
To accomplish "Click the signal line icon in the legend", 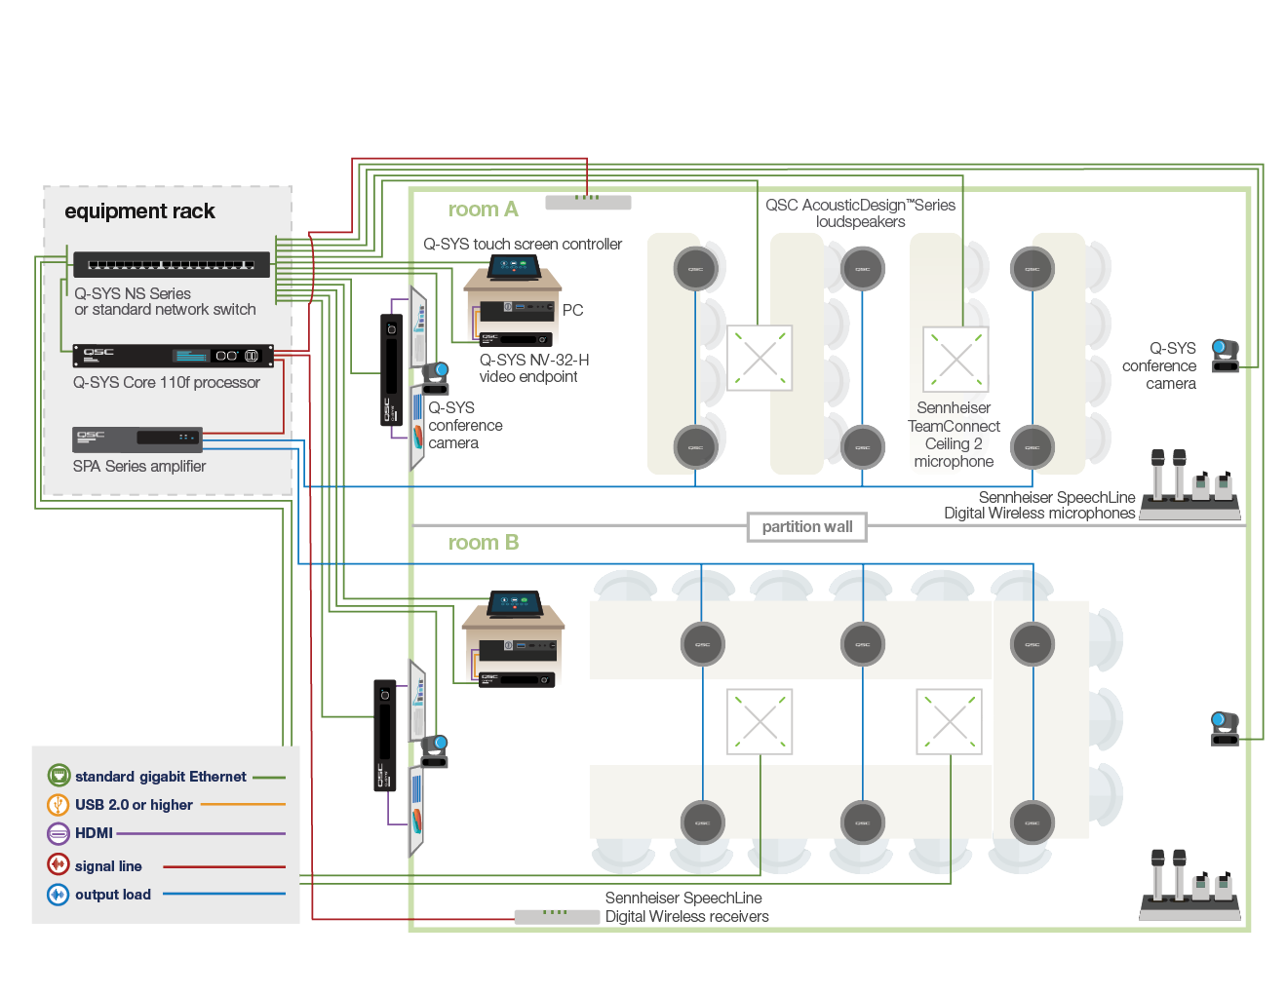I will pos(58,864).
